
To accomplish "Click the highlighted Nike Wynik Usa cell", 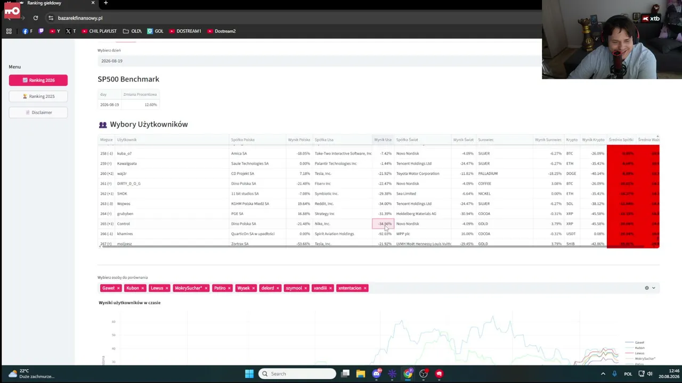I will [x=383, y=224].
